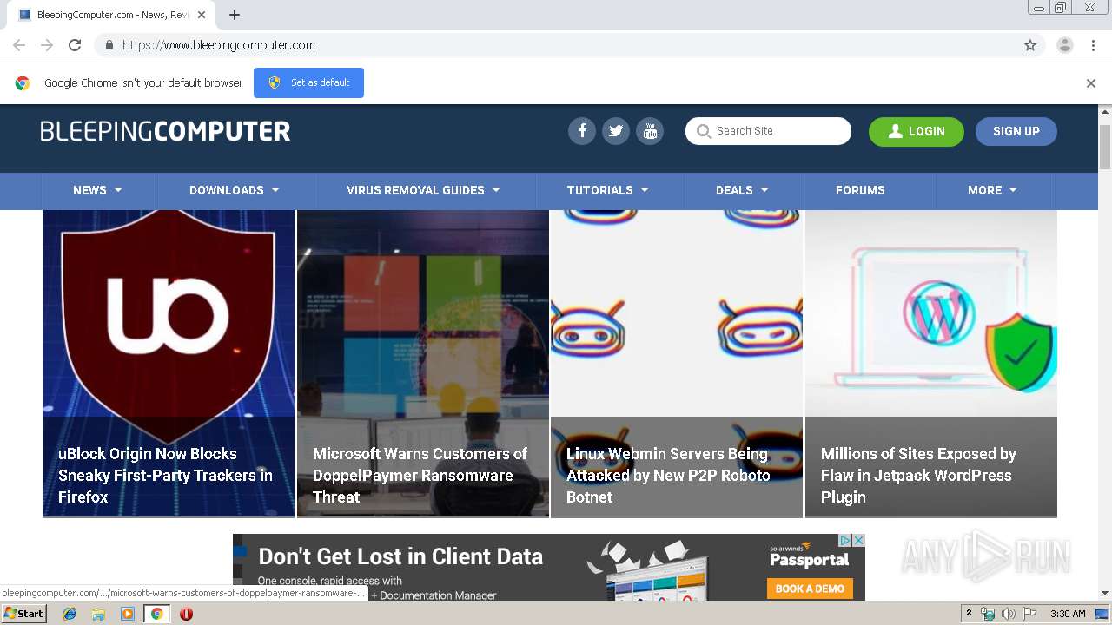
Task: Click the green LOGIN button
Action: 917,131
